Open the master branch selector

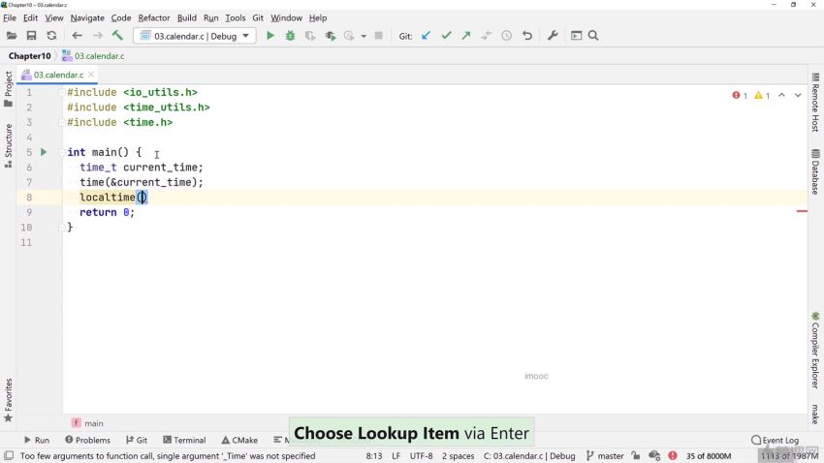pyautogui.click(x=605, y=455)
